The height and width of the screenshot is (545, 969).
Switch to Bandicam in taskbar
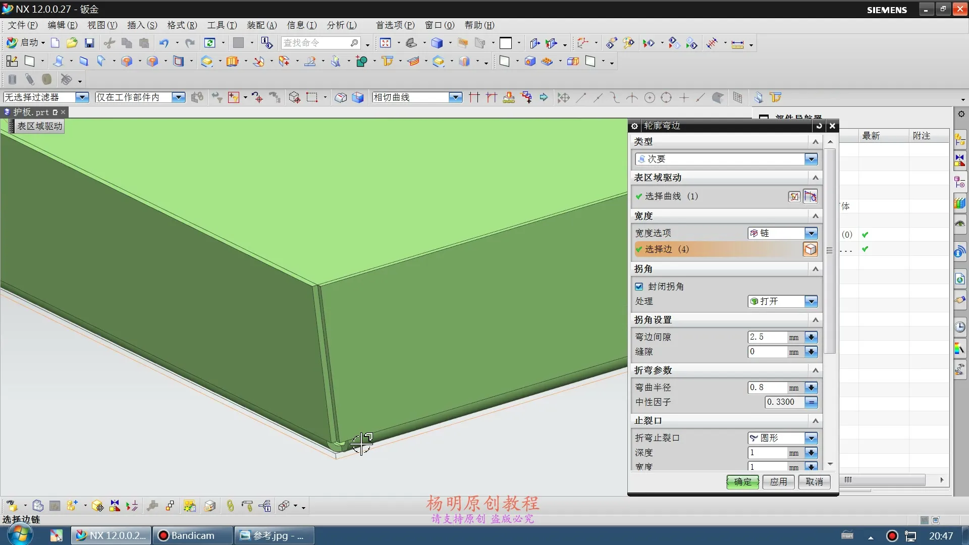192,535
